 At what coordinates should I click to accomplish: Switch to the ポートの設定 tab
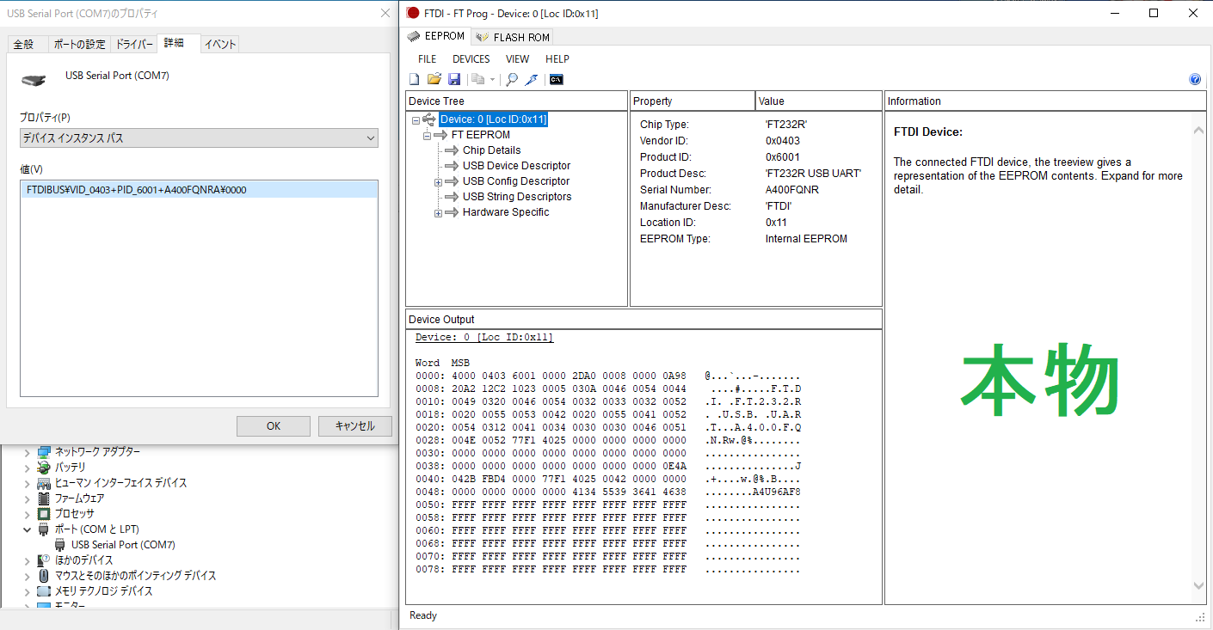(78, 44)
